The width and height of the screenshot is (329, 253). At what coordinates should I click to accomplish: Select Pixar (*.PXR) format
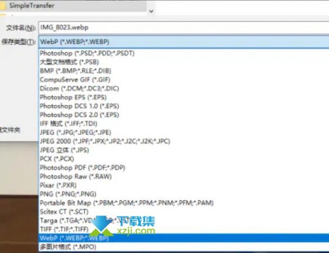[x=184, y=185]
